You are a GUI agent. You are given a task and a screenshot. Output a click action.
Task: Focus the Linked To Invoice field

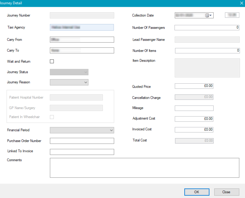tap(82, 152)
